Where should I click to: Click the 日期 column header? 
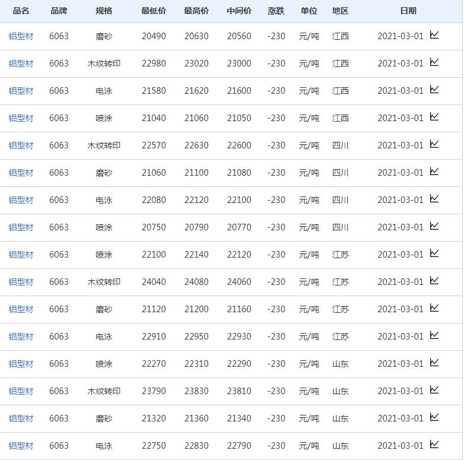[x=408, y=11]
